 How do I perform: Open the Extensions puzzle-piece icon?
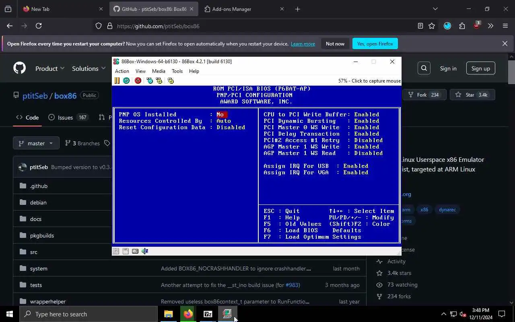(x=462, y=26)
